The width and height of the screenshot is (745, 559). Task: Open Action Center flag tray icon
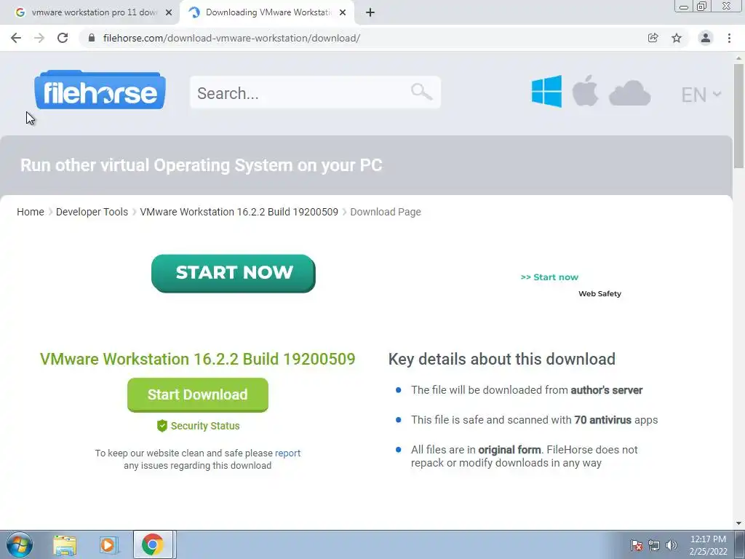637,545
